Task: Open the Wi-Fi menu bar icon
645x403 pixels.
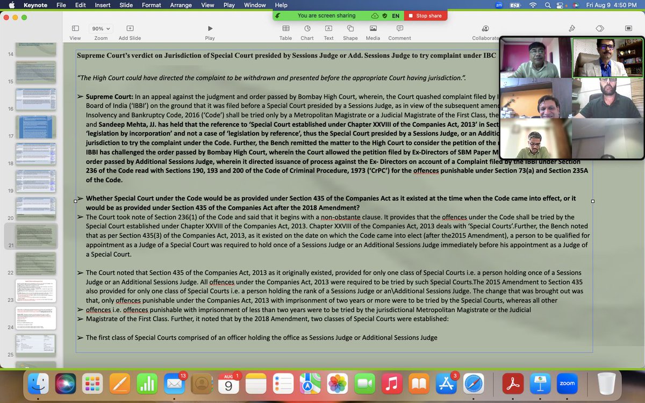Action: click(533, 5)
